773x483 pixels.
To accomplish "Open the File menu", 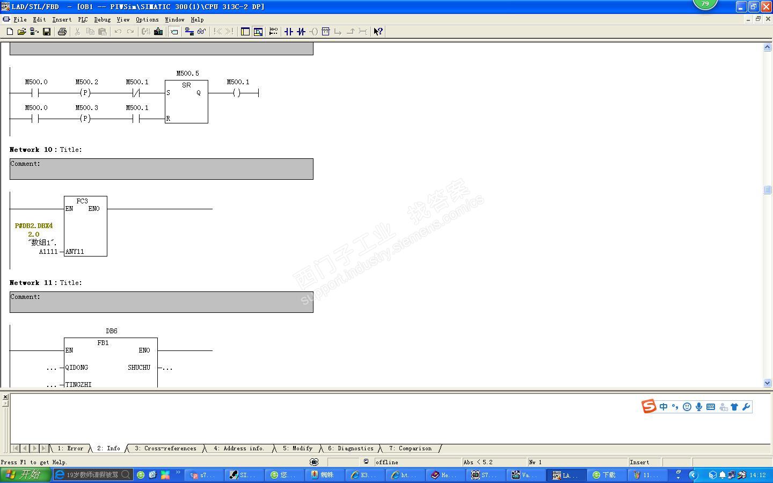I will (20, 19).
